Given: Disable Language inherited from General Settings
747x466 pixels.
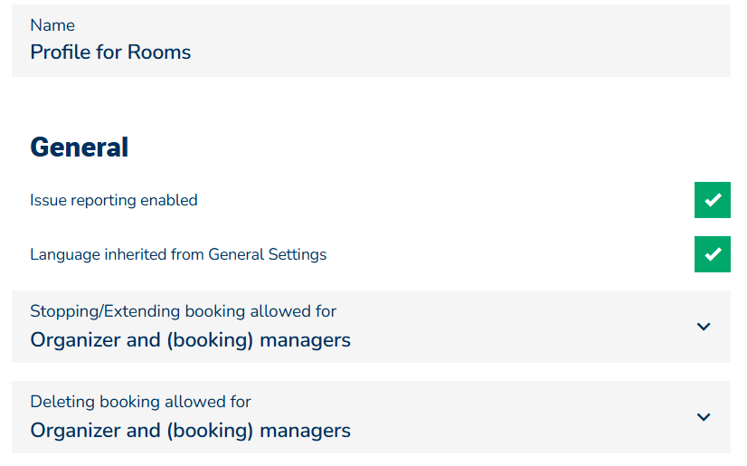Looking at the screenshot, I should coord(713,254).
